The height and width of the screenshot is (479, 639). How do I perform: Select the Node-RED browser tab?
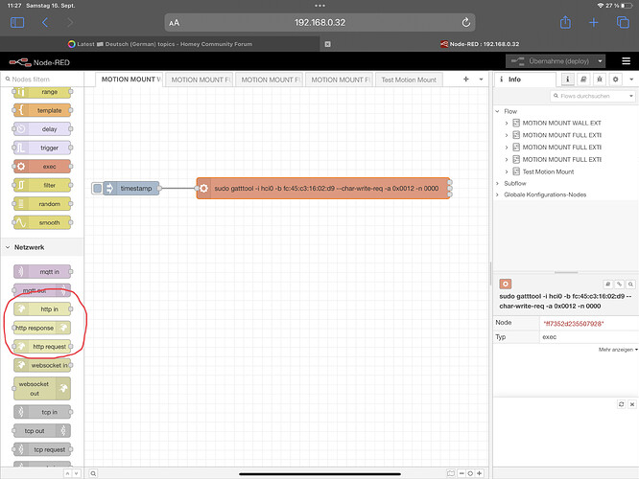coord(480,44)
